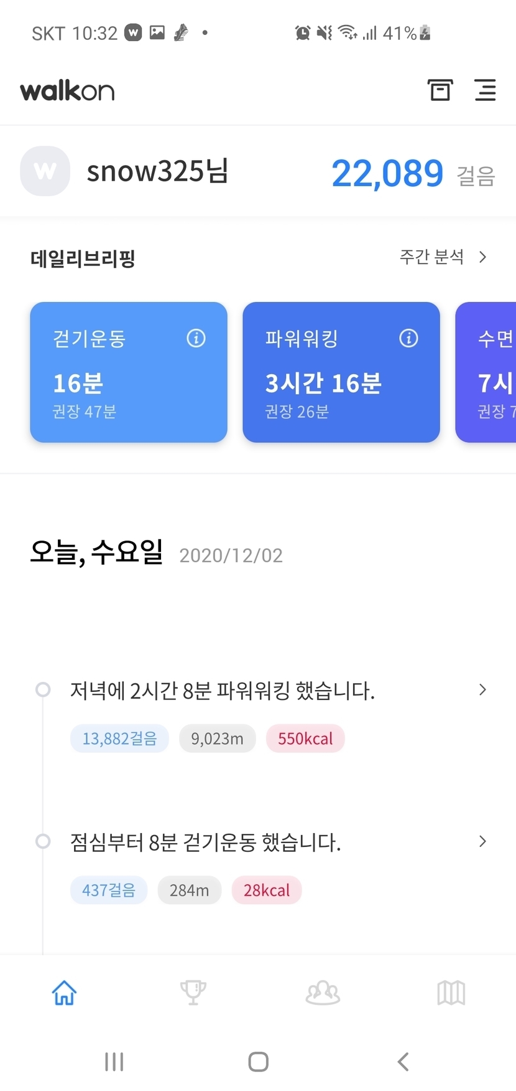Tap the 550kcal calorie tag
Screen dimensions: 516x1091
tap(305, 739)
